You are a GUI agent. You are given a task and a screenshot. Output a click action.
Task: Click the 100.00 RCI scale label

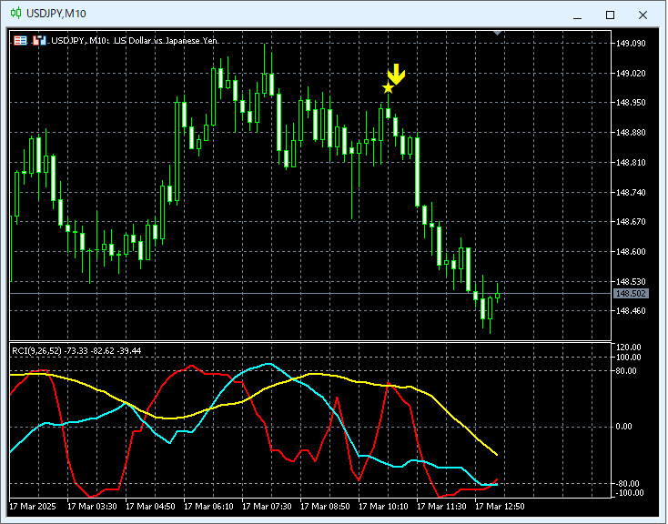[628, 357]
